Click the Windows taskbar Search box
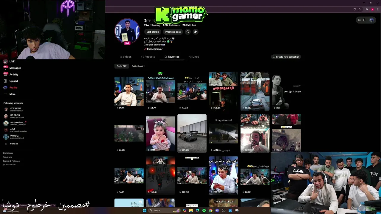 [x=164, y=210]
